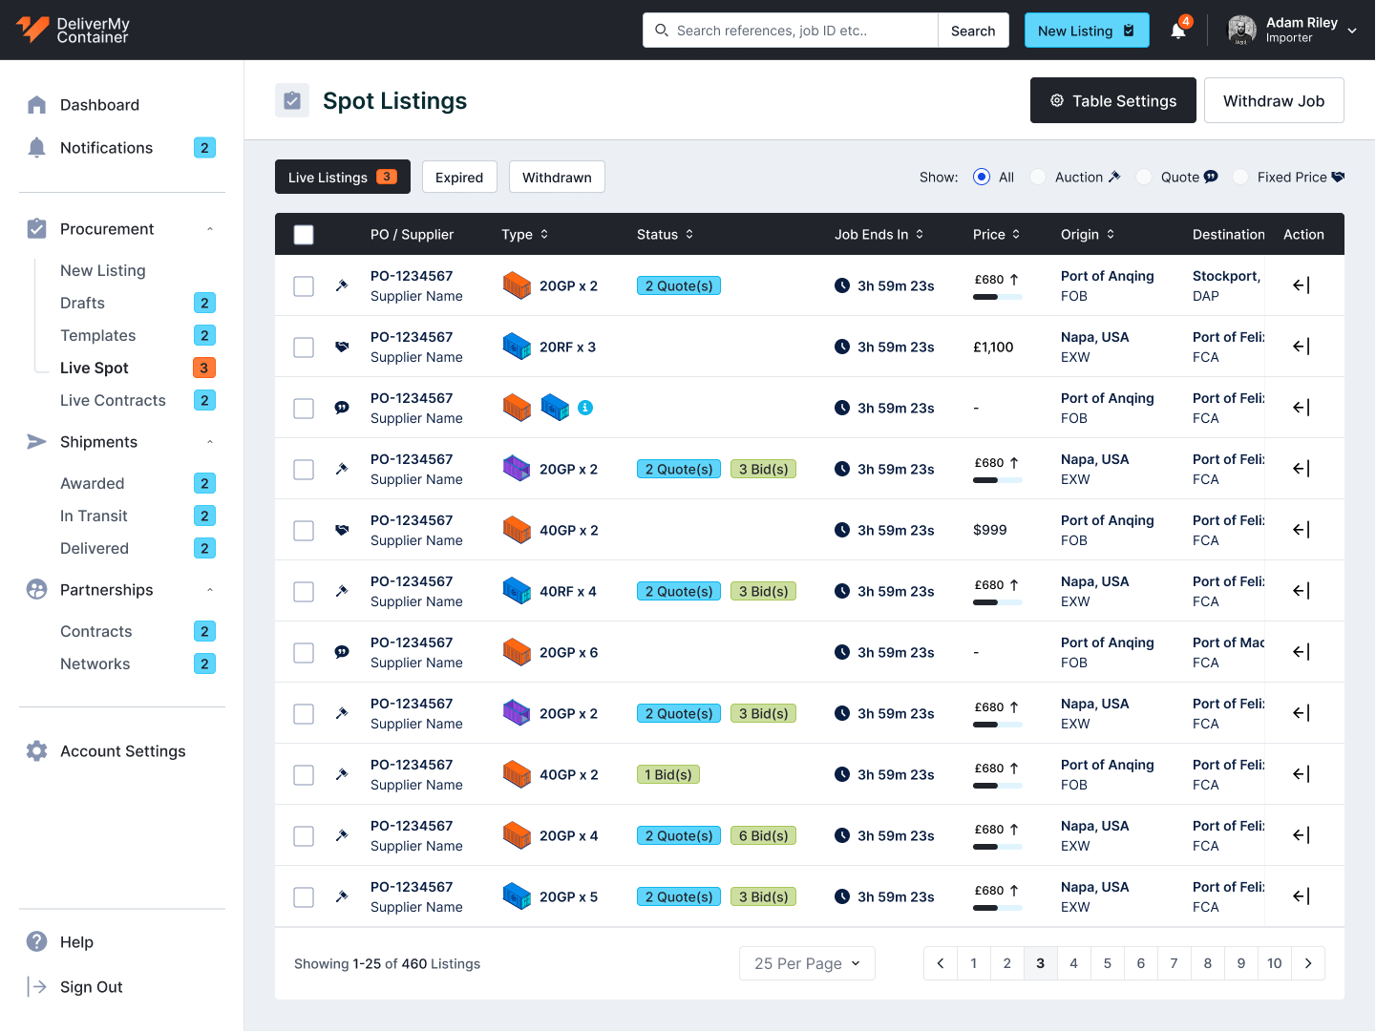Click the DeliverMyContainer logo
Image resolution: width=1376 pixels, height=1032 pixels.
[73, 30]
